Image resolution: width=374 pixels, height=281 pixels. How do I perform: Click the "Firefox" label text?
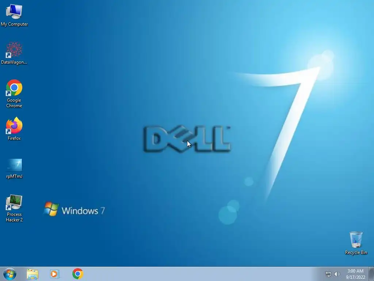tap(14, 138)
